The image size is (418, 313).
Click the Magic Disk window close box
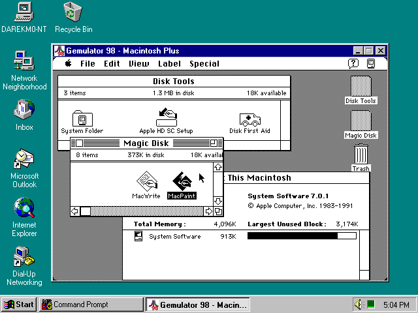click(79, 143)
